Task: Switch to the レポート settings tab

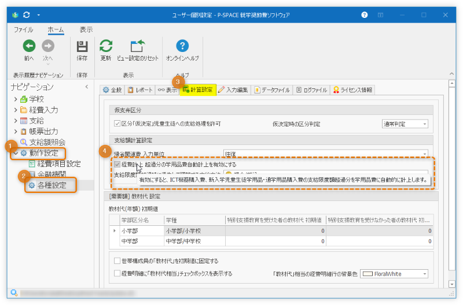Action: click(x=140, y=90)
